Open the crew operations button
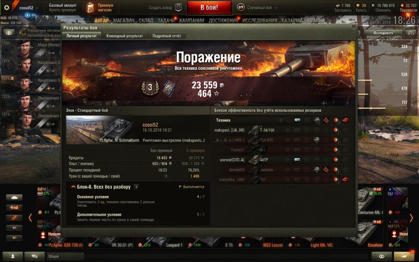This screenshot has height=262, width=419. (x=8, y=32)
